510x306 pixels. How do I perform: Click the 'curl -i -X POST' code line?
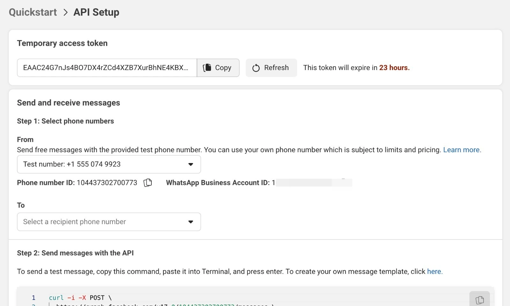coord(80,298)
